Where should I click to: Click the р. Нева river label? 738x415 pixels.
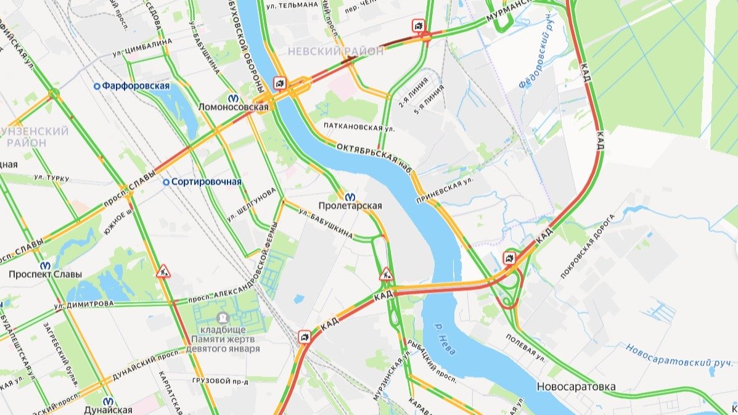(x=445, y=339)
